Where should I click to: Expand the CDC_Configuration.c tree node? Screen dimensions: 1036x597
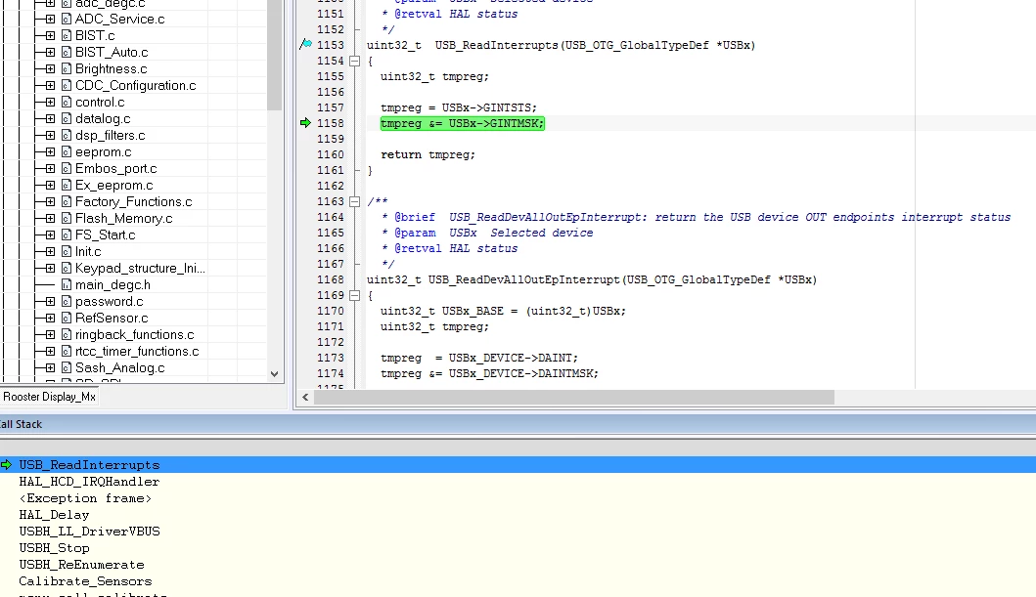(x=50, y=86)
